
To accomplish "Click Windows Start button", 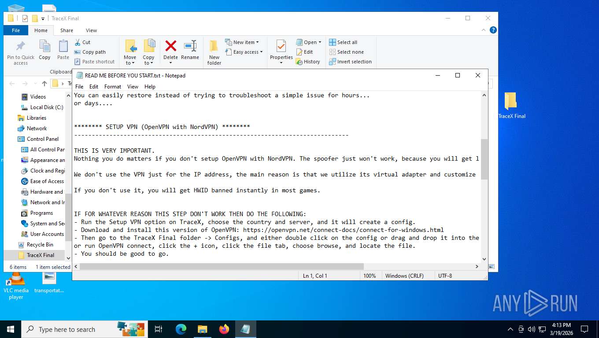I will point(10,329).
